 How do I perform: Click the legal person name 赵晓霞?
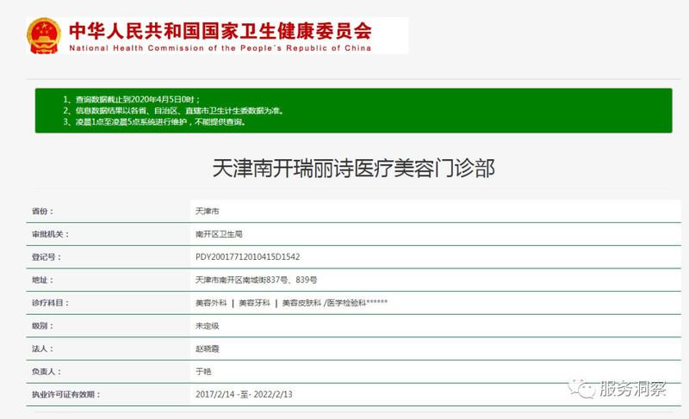(208, 349)
